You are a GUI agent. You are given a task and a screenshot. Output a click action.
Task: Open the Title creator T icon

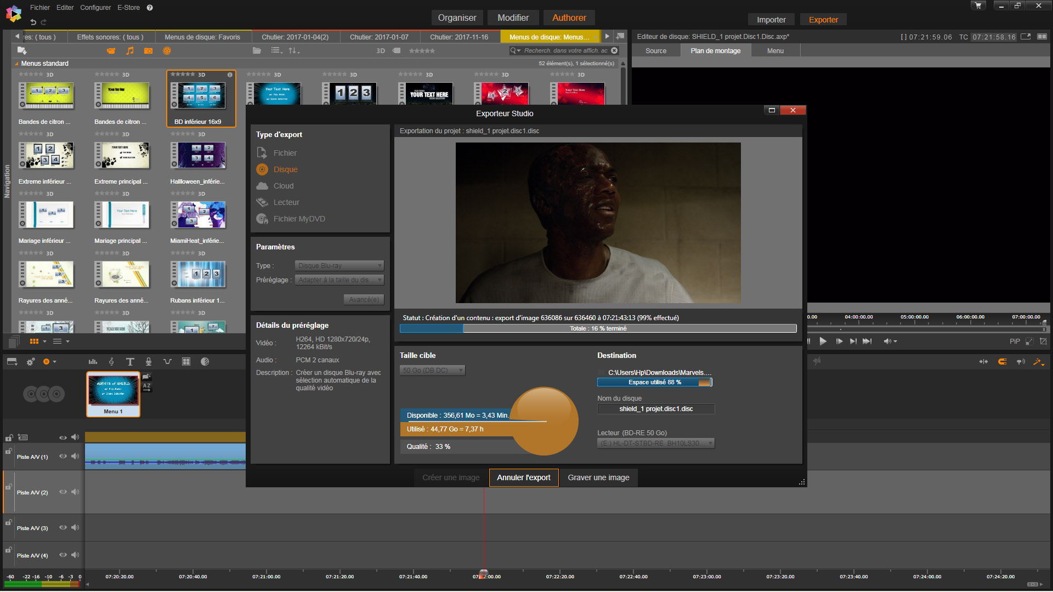[130, 362]
